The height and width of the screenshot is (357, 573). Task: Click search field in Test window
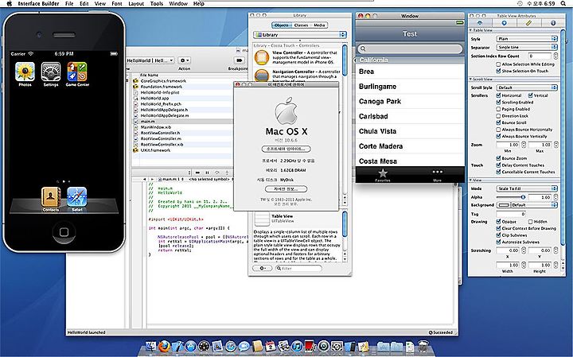click(x=410, y=49)
